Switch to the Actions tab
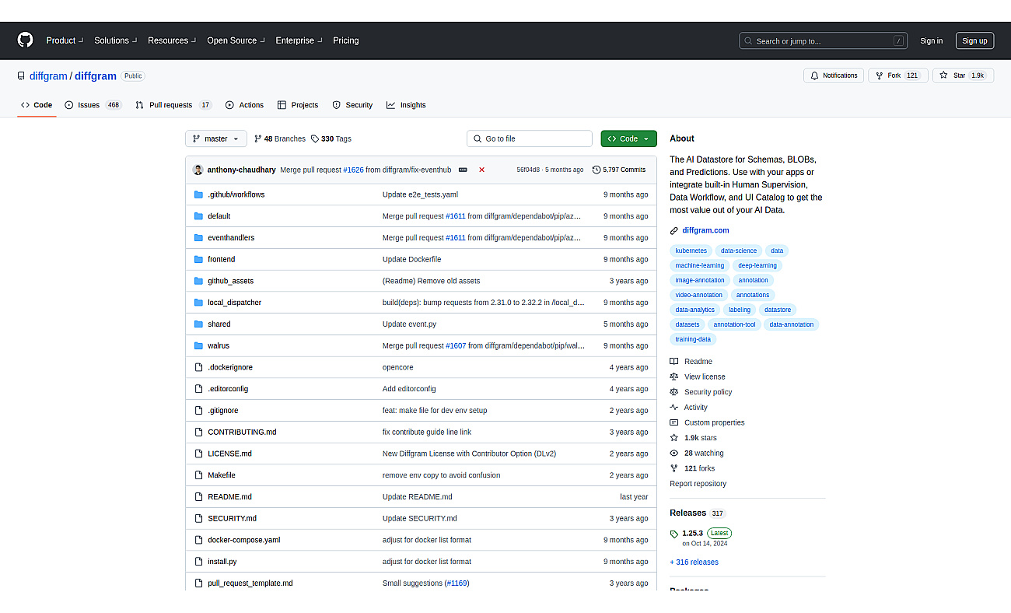 point(245,105)
